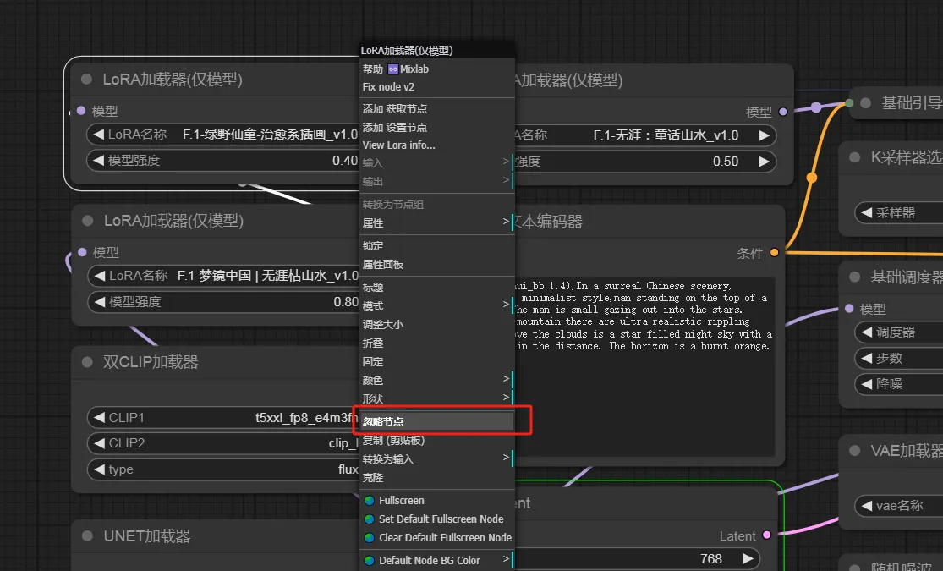
Task: Click the Mixlab icon in the help entry
Action: pyautogui.click(x=392, y=69)
